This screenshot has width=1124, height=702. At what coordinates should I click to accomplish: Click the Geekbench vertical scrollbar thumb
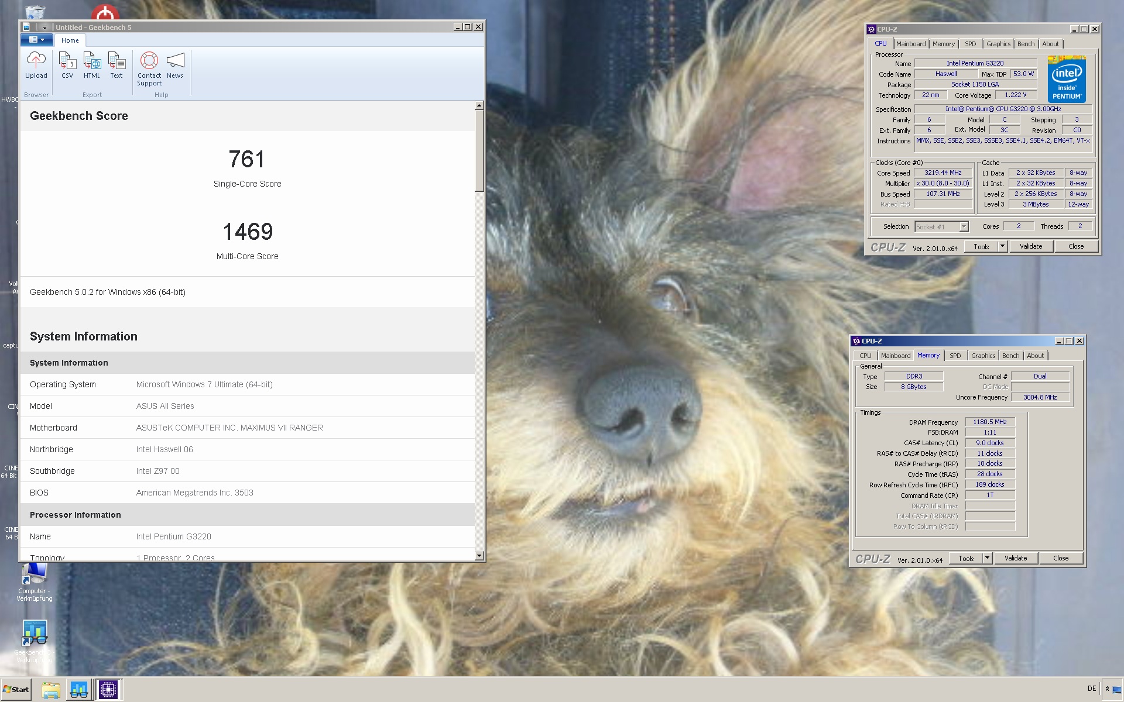click(479, 150)
